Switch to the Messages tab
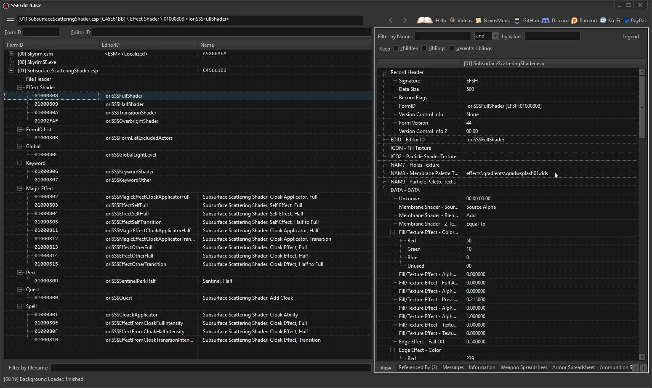The image size is (652, 388). 453,367
